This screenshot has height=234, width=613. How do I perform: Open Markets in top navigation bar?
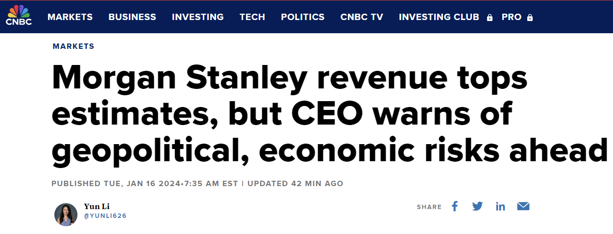pos(70,17)
